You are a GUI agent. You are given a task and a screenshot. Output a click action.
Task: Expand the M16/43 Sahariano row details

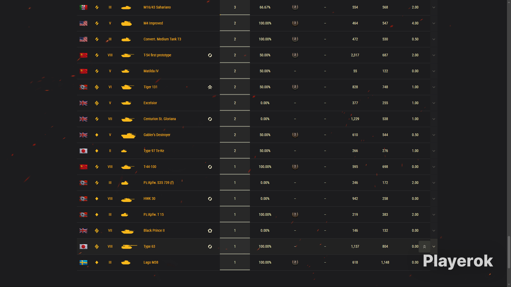434,7
